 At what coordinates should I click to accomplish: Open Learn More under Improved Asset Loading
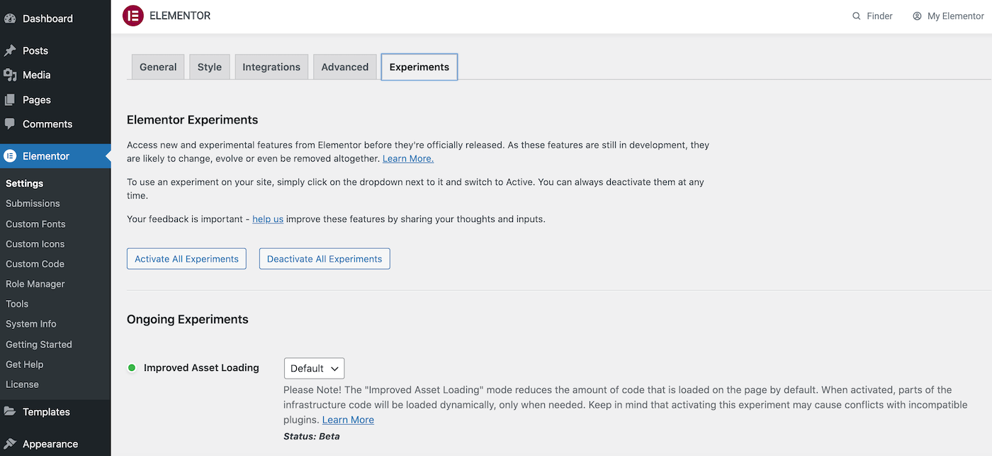348,419
